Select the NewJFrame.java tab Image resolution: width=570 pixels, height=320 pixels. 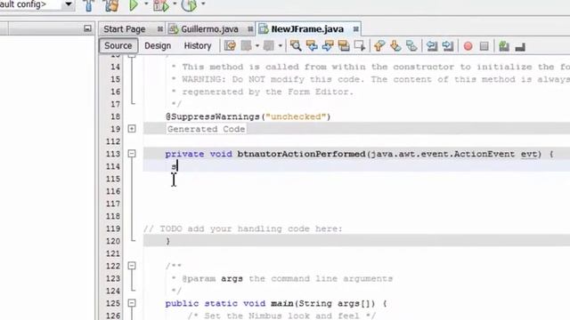pos(307,29)
